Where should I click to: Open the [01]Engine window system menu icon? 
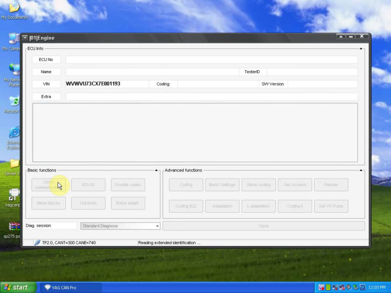(24, 38)
